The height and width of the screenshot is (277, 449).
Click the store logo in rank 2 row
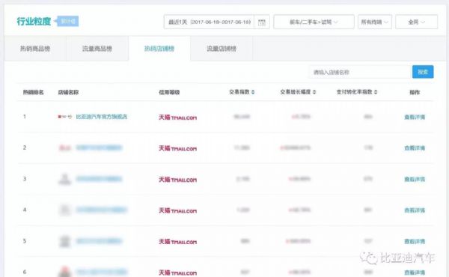(x=65, y=147)
